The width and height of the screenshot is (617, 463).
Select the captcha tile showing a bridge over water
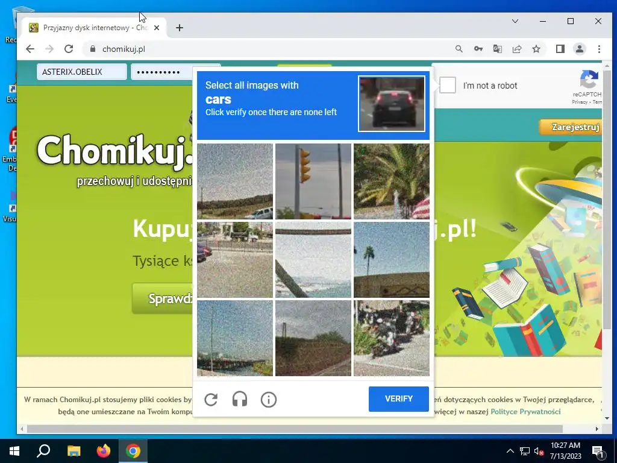click(x=235, y=338)
